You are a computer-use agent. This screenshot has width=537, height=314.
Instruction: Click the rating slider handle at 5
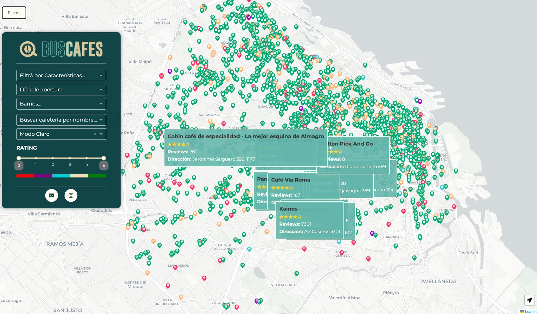pyautogui.click(x=104, y=158)
